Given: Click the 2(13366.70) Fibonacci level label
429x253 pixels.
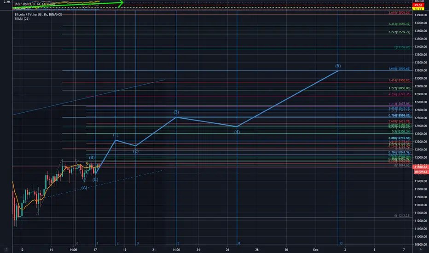Looking at the screenshot, I should (x=402, y=47).
